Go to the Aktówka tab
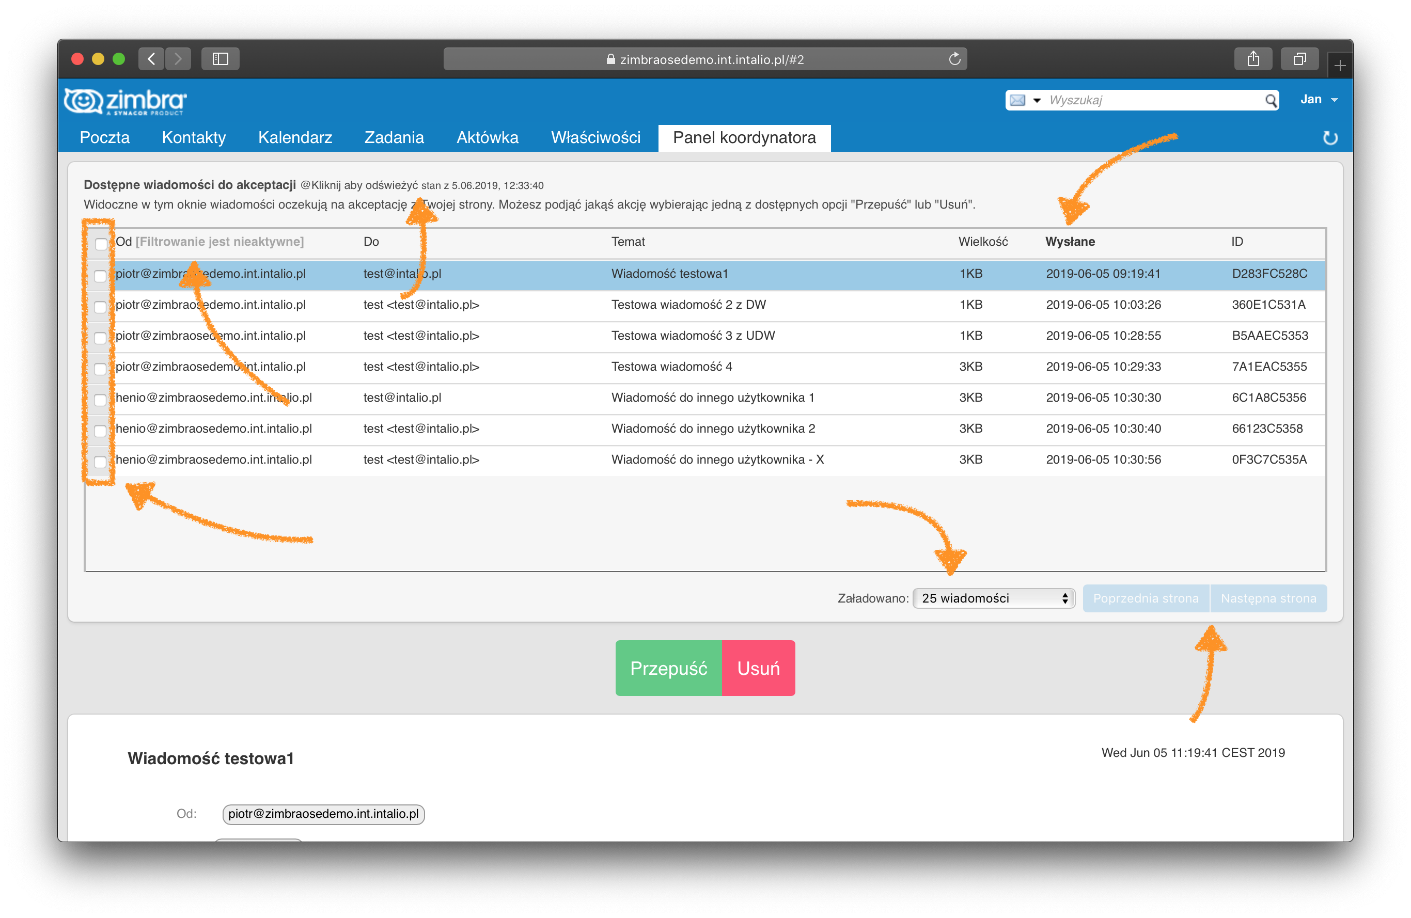The height and width of the screenshot is (918, 1411). (488, 137)
